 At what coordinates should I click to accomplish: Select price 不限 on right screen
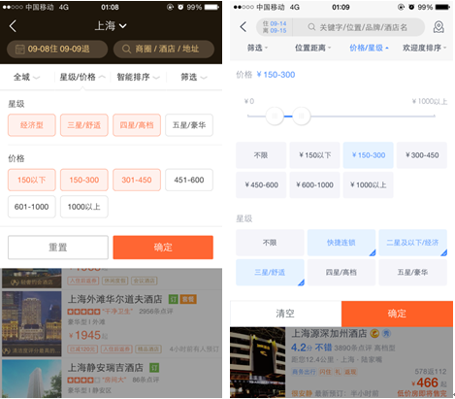(261, 155)
